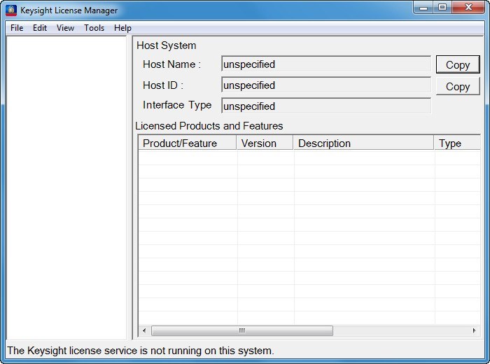Sort by Description column header

click(364, 143)
